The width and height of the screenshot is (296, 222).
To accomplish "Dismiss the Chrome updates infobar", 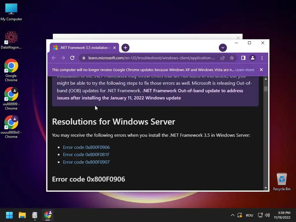I will point(261,70).
